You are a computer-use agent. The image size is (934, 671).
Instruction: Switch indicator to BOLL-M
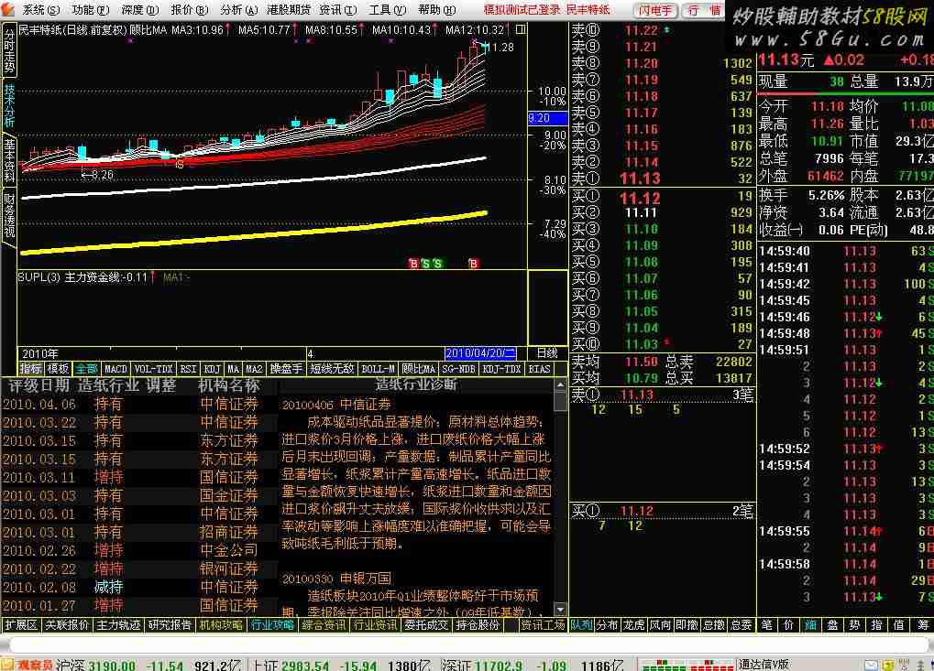379,369
